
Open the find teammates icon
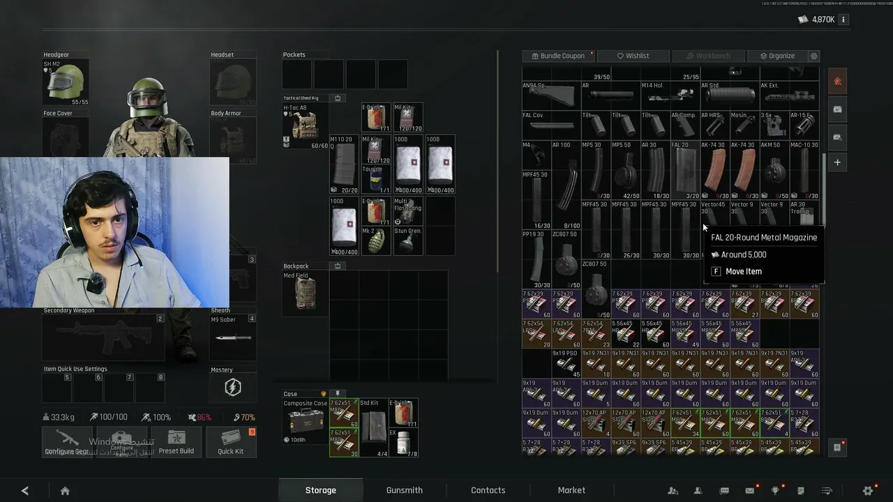point(673,491)
